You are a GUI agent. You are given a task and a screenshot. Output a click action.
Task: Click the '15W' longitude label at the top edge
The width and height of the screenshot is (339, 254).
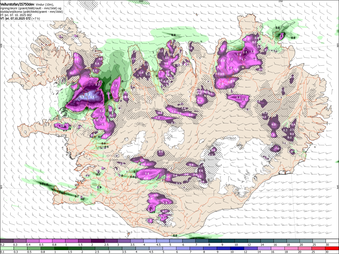pyautogui.click(x=280, y=1)
